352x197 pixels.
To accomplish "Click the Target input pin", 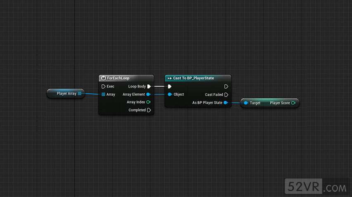I will click(246, 103).
